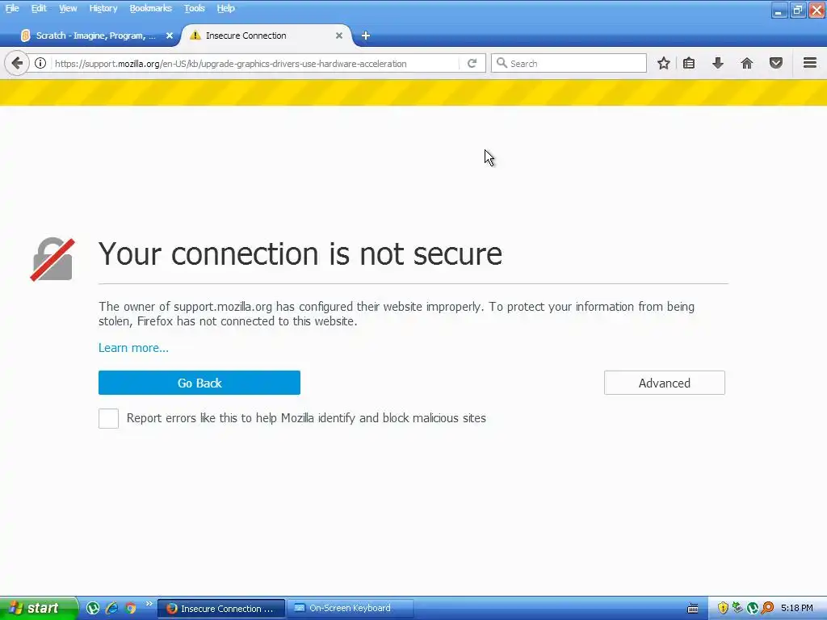Click the Windows Start button

pyautogui.click(x=39, y=608)
